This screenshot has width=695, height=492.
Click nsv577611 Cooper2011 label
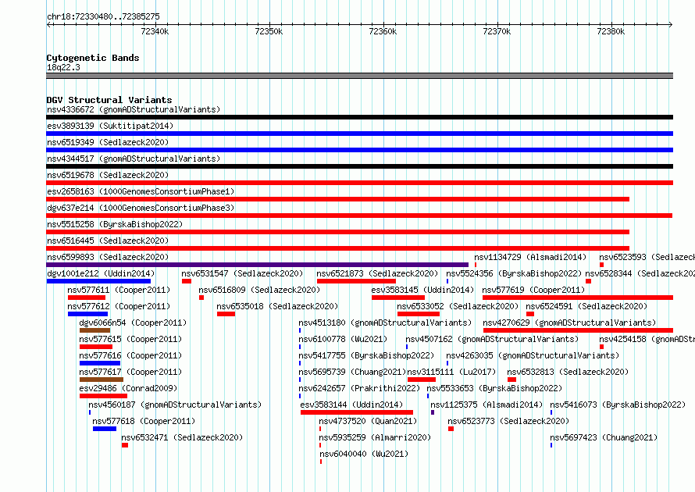(119, 290)
